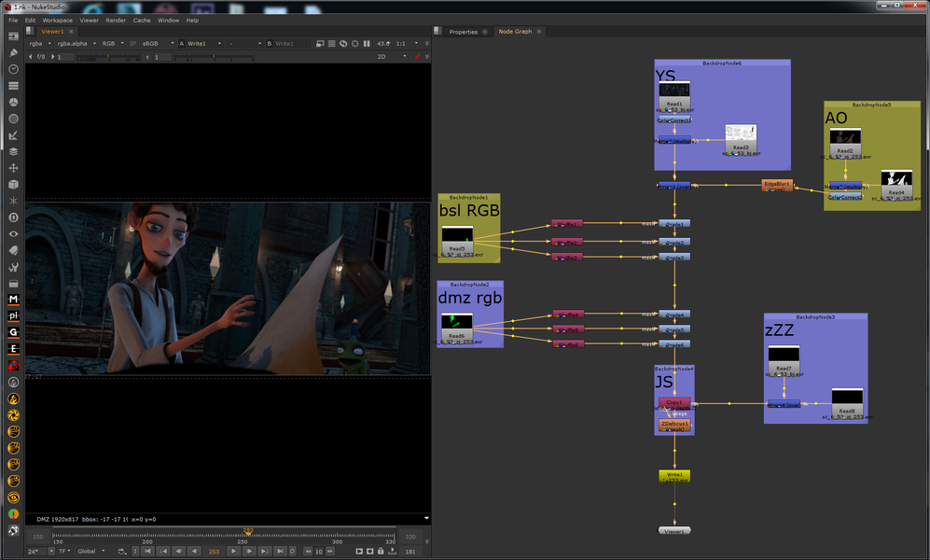The image size is (930, 560).
Task: Click the frame sync mode icon in playback bar
Action: [x=122, y=551]
